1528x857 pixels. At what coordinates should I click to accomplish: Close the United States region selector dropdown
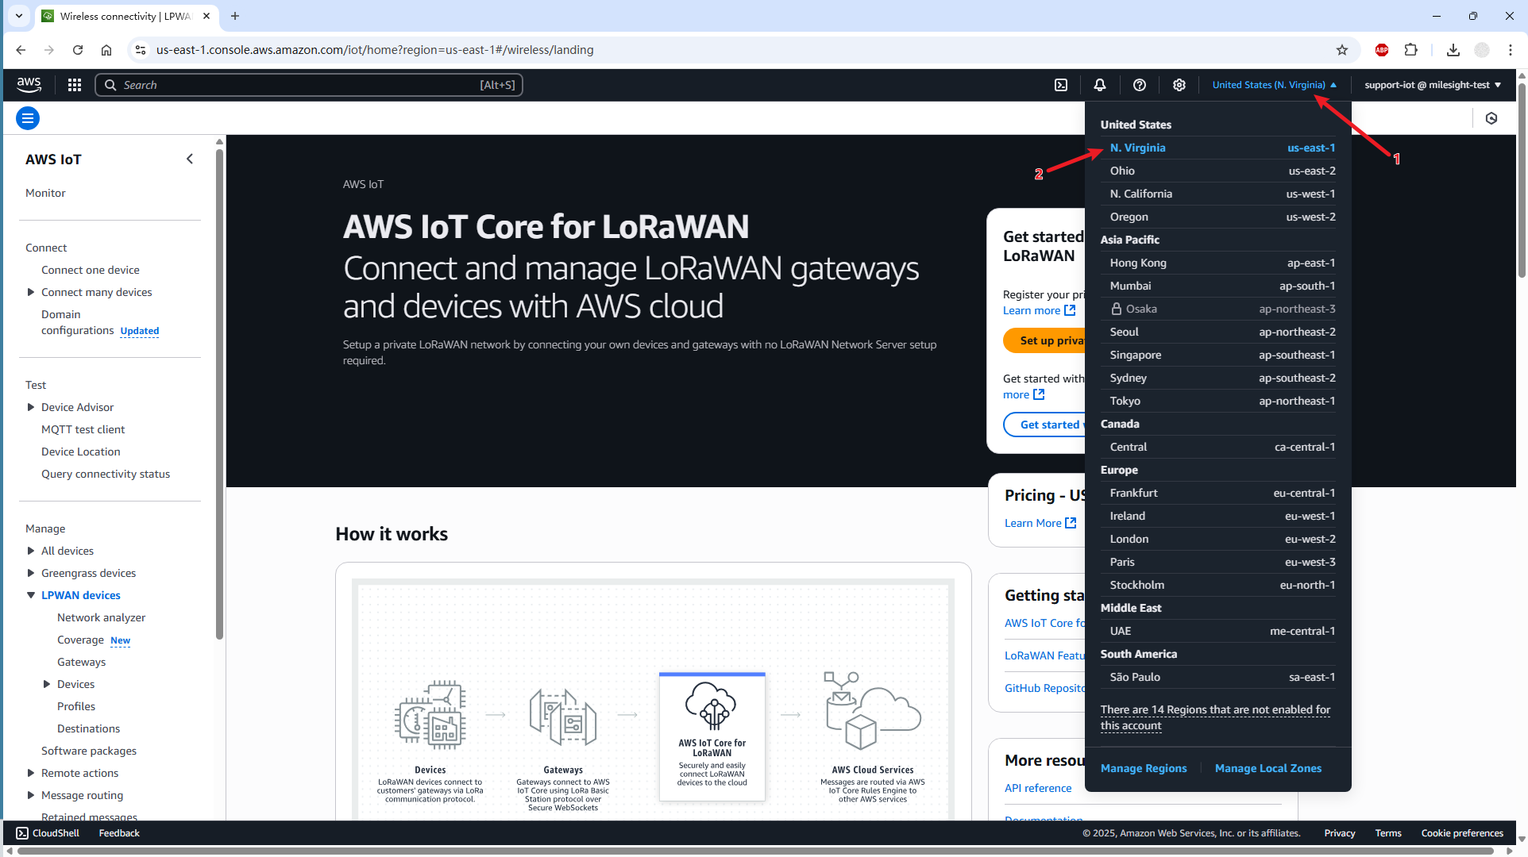pyautogui.click(x=1274, y=85)
